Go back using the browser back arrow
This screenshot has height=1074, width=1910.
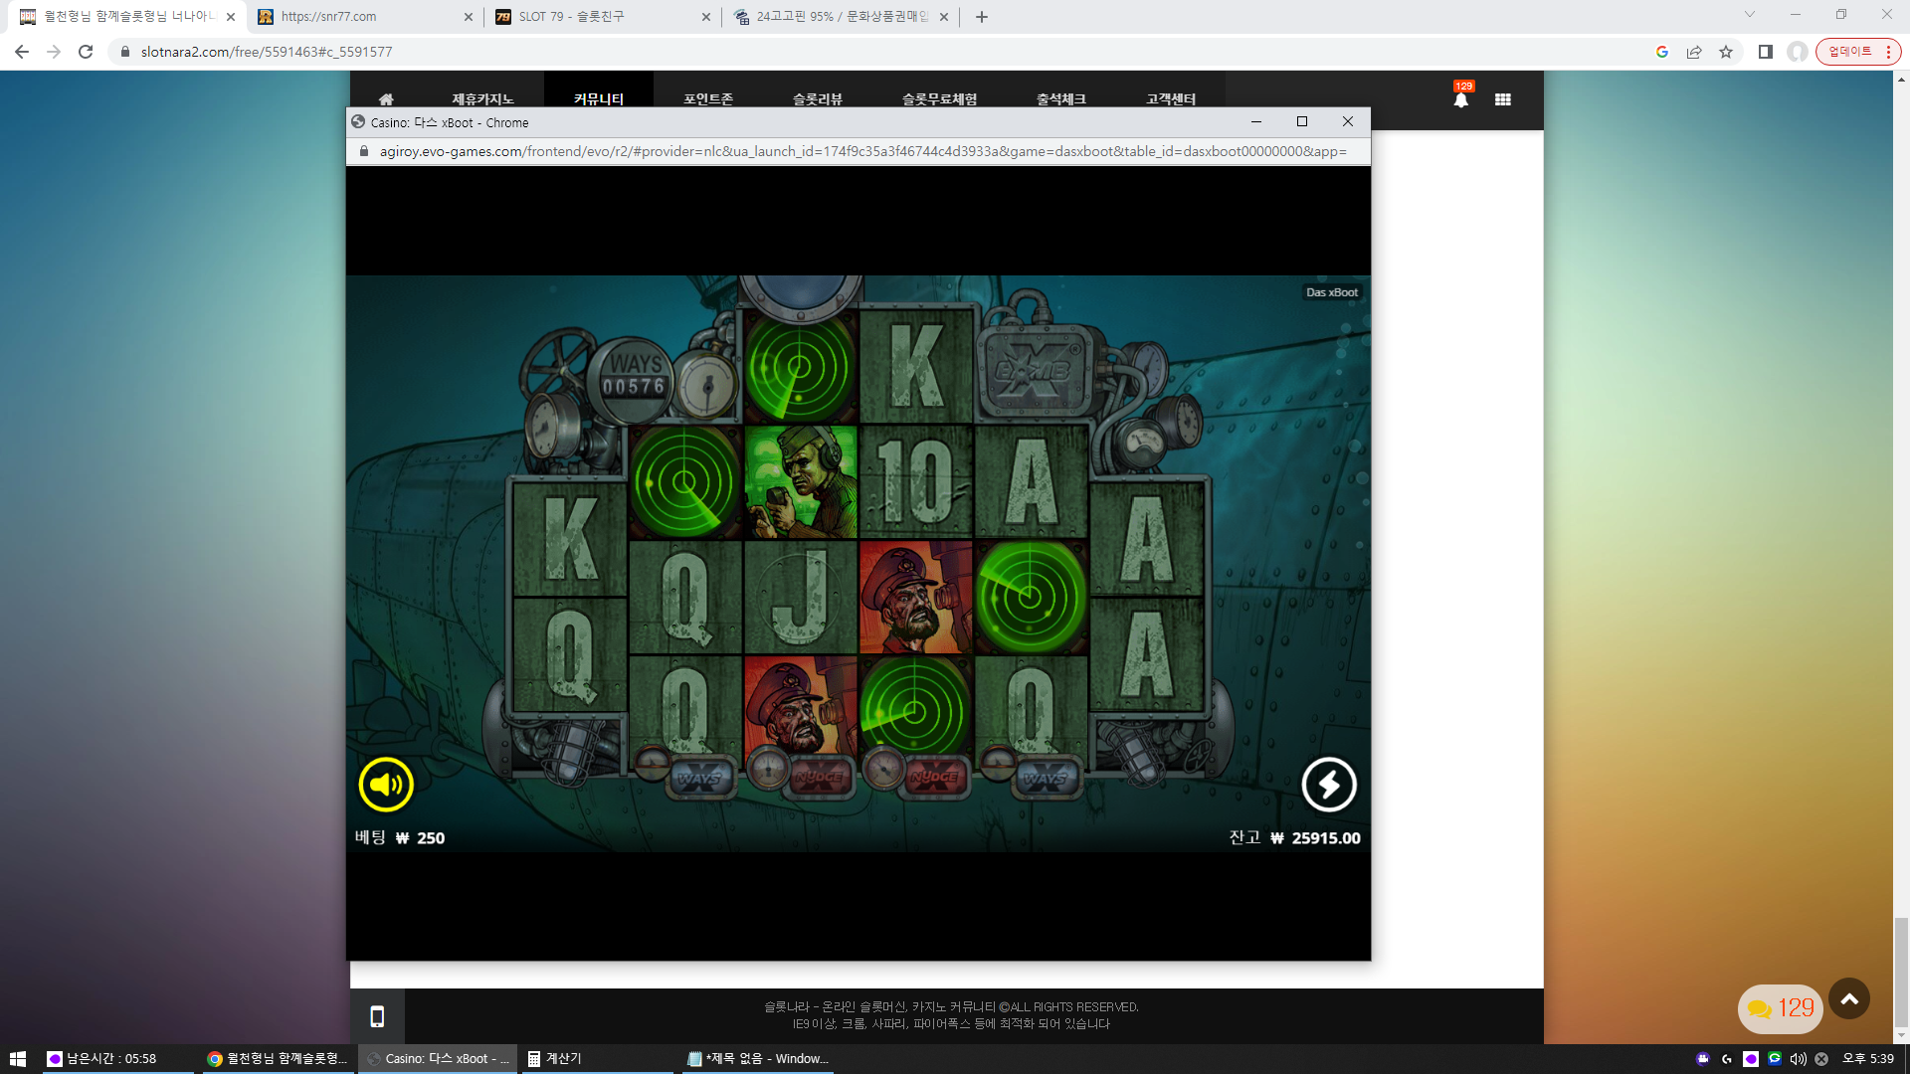point(22,52)
